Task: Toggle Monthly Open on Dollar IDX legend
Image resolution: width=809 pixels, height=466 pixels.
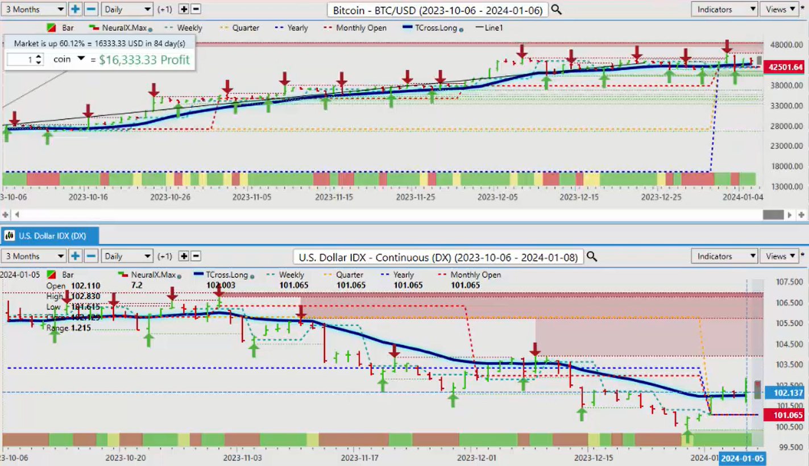Action: pyautogui.click(x=469, y=274)
